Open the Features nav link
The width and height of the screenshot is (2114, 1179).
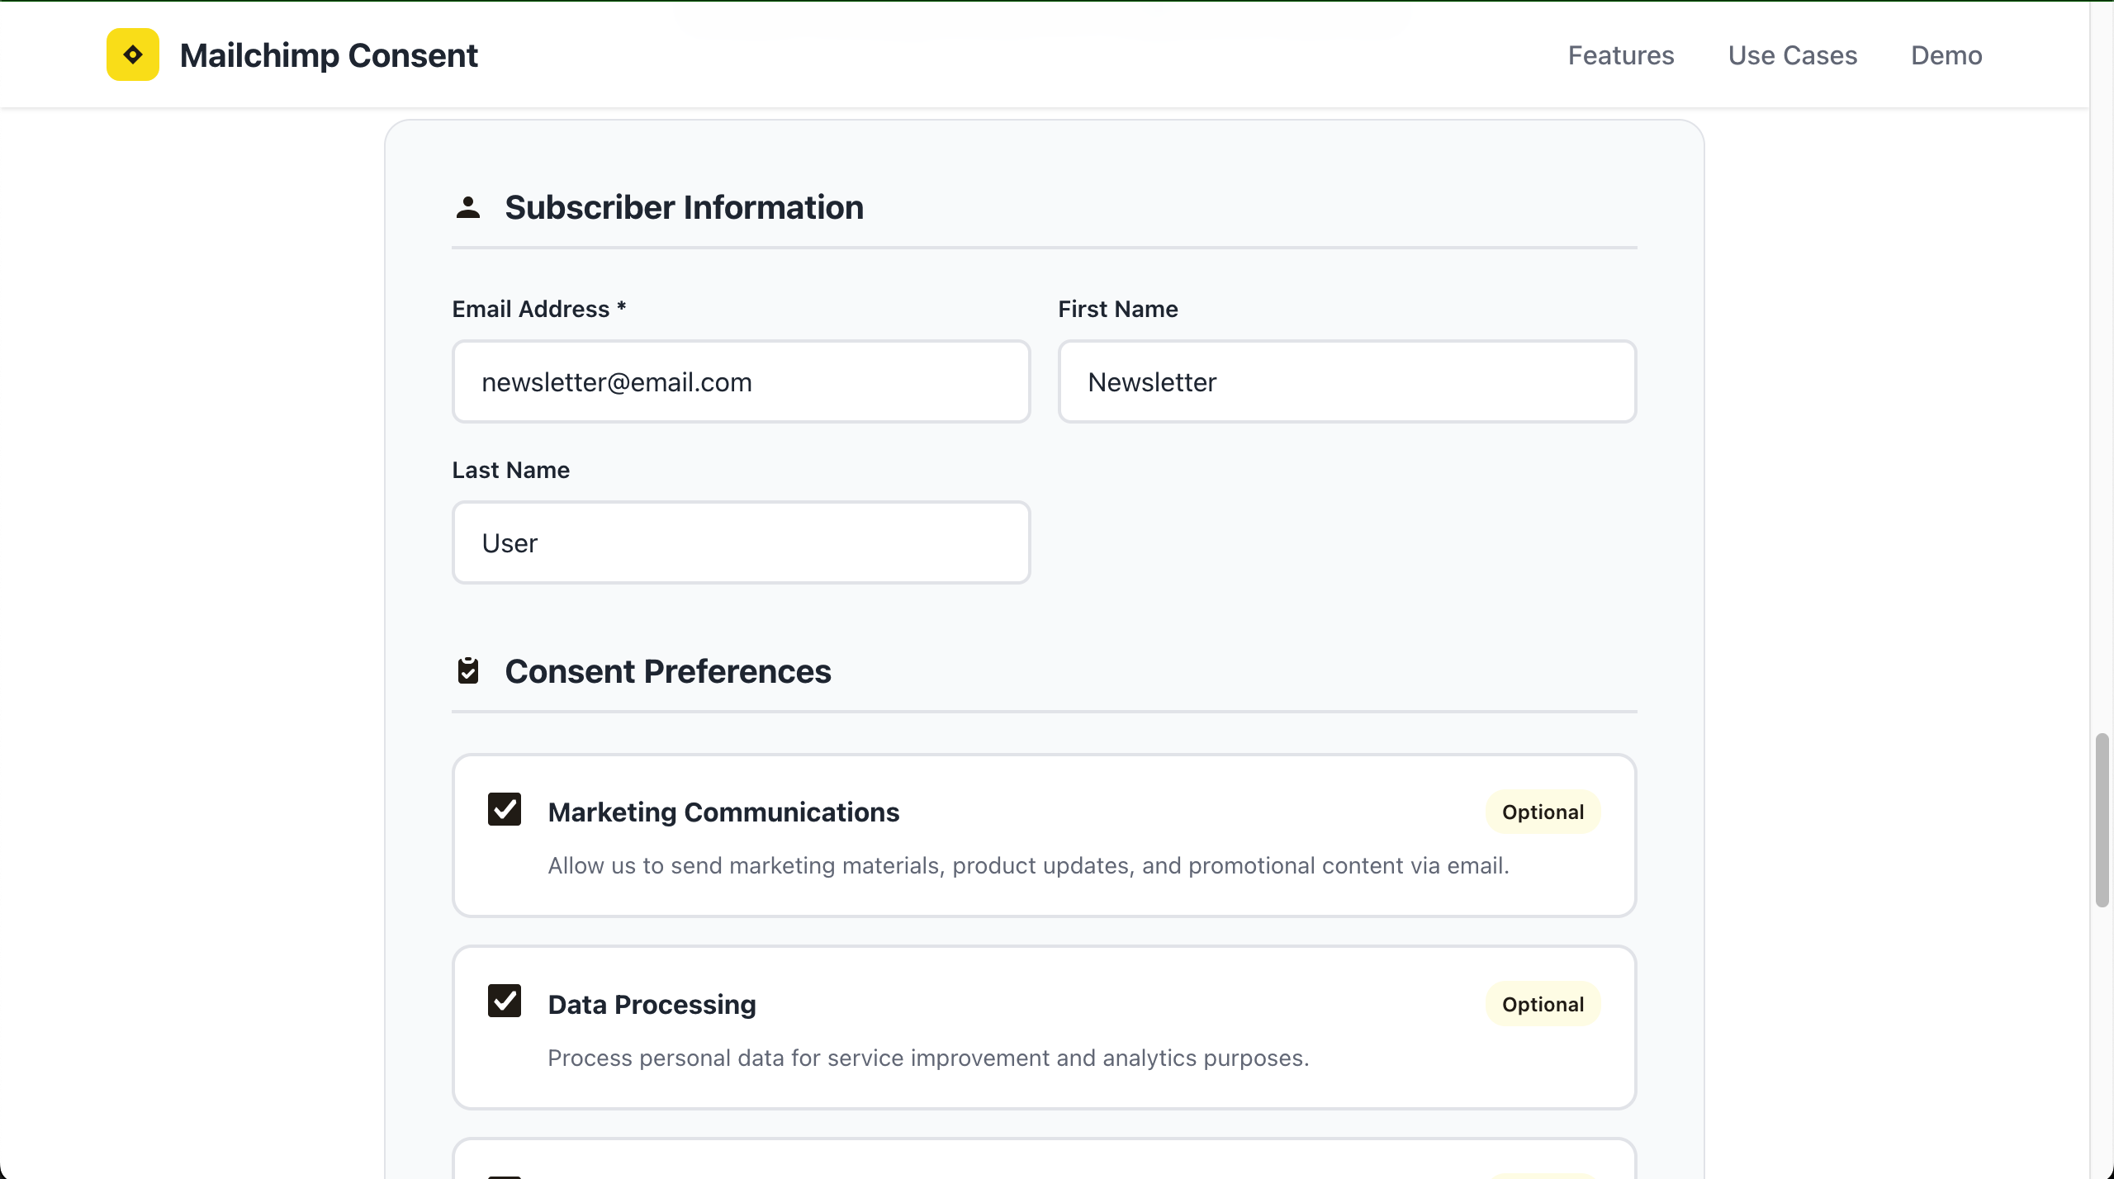[1621, 55]
